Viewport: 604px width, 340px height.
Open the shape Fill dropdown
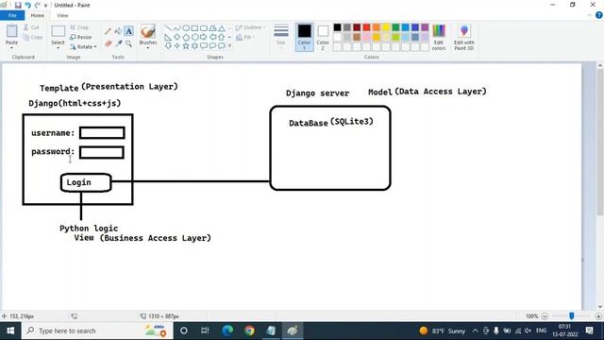pyautogui.click(x=245, y=37)
